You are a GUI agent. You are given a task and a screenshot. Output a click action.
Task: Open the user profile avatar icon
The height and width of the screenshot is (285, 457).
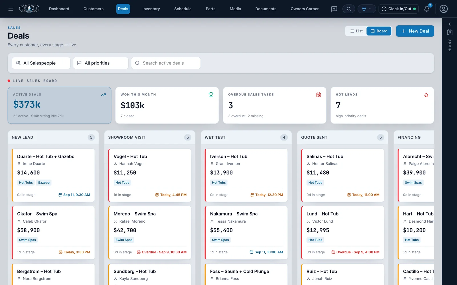[444, 9]
